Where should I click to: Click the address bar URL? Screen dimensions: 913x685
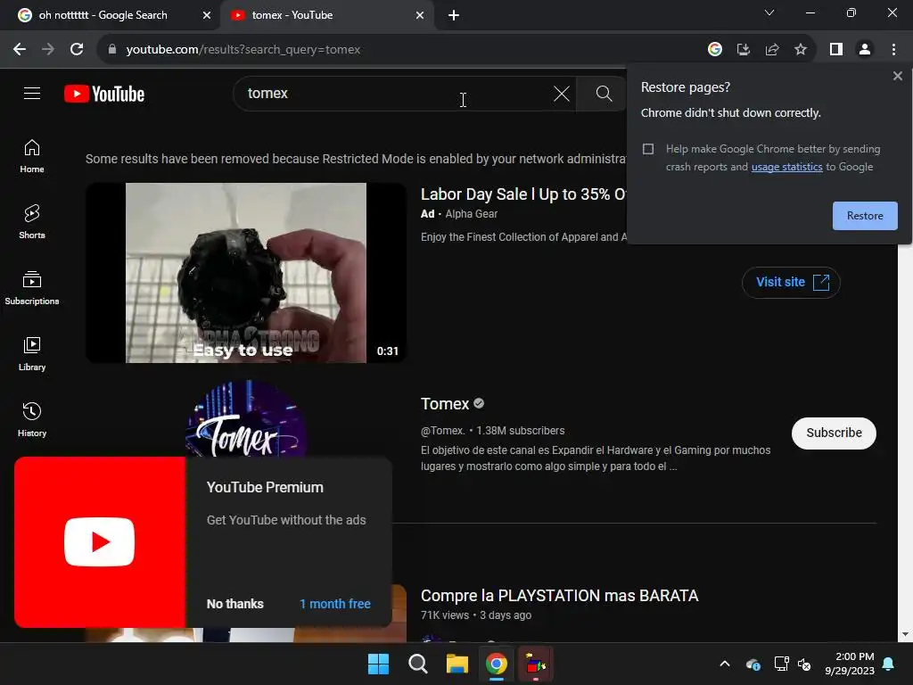point(243,50)
